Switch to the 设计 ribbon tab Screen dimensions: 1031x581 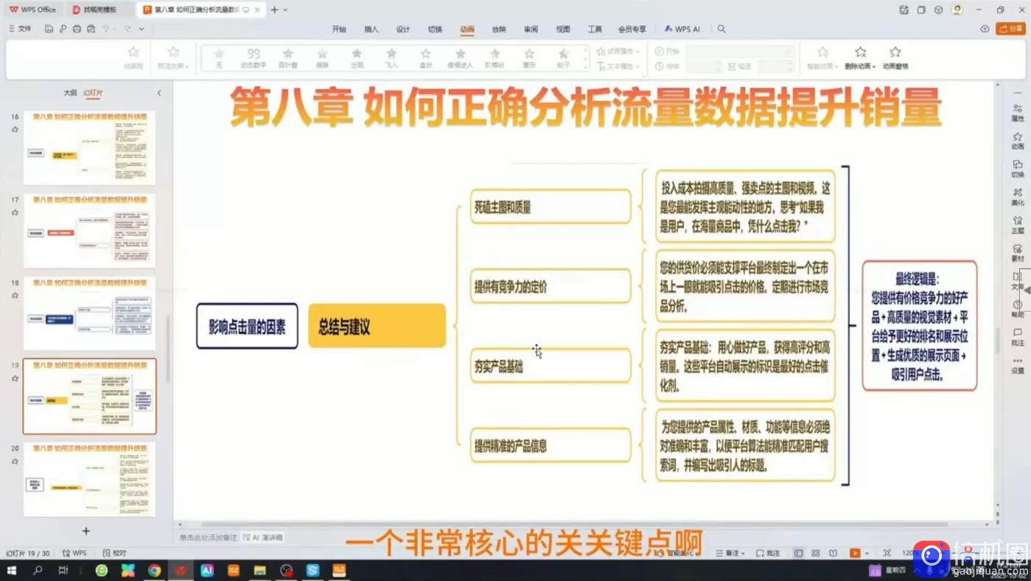[x=403, y=29]
